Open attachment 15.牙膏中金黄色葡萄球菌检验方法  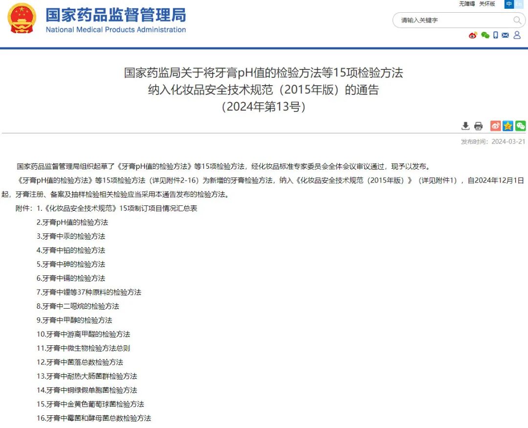[x=90, y=404]
